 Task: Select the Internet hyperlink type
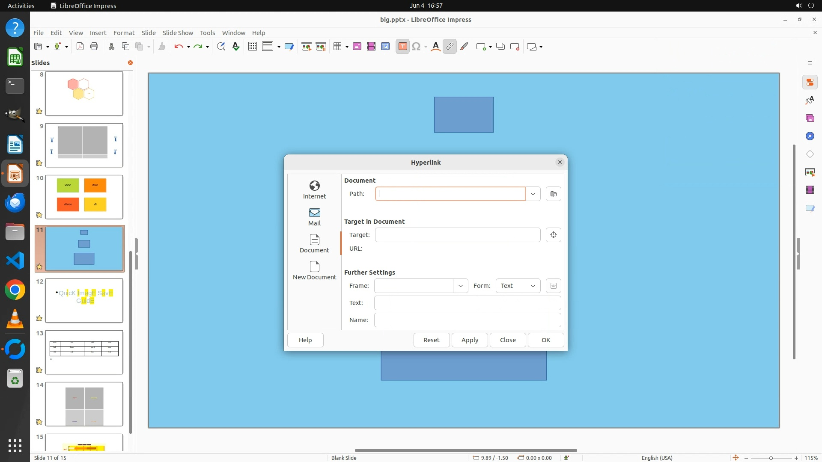314,190
